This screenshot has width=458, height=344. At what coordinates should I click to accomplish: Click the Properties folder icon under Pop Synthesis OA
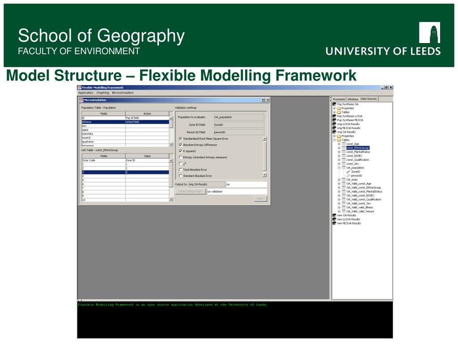pyautogui.click(x=339, y=108)
